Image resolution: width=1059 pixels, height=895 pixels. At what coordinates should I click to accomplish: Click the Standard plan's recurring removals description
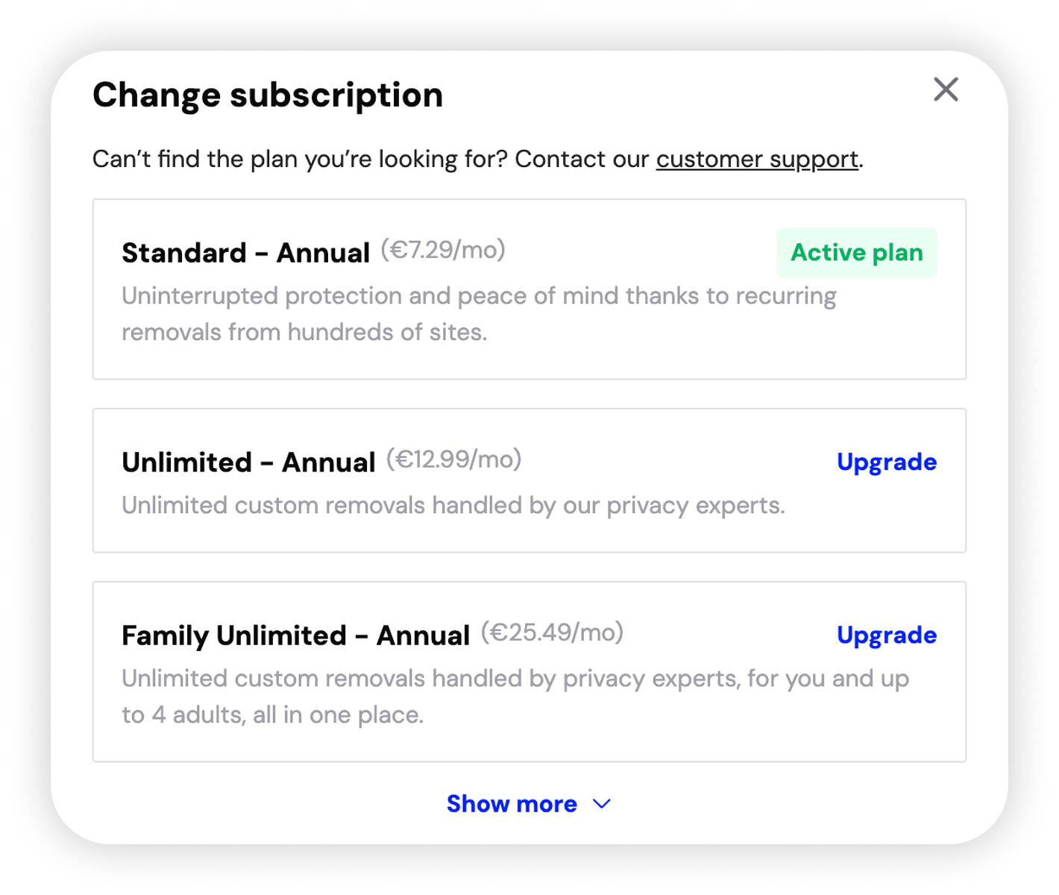click(477, 314)
